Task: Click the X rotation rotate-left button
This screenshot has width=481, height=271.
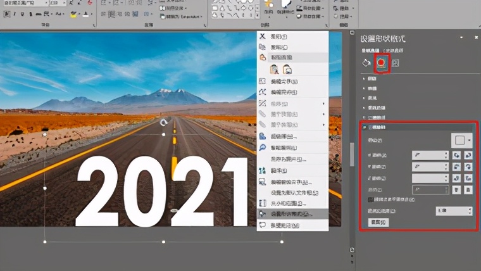Action: (x=456, y=155)
